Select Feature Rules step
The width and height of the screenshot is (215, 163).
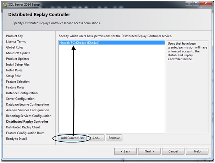coord(15,88)
